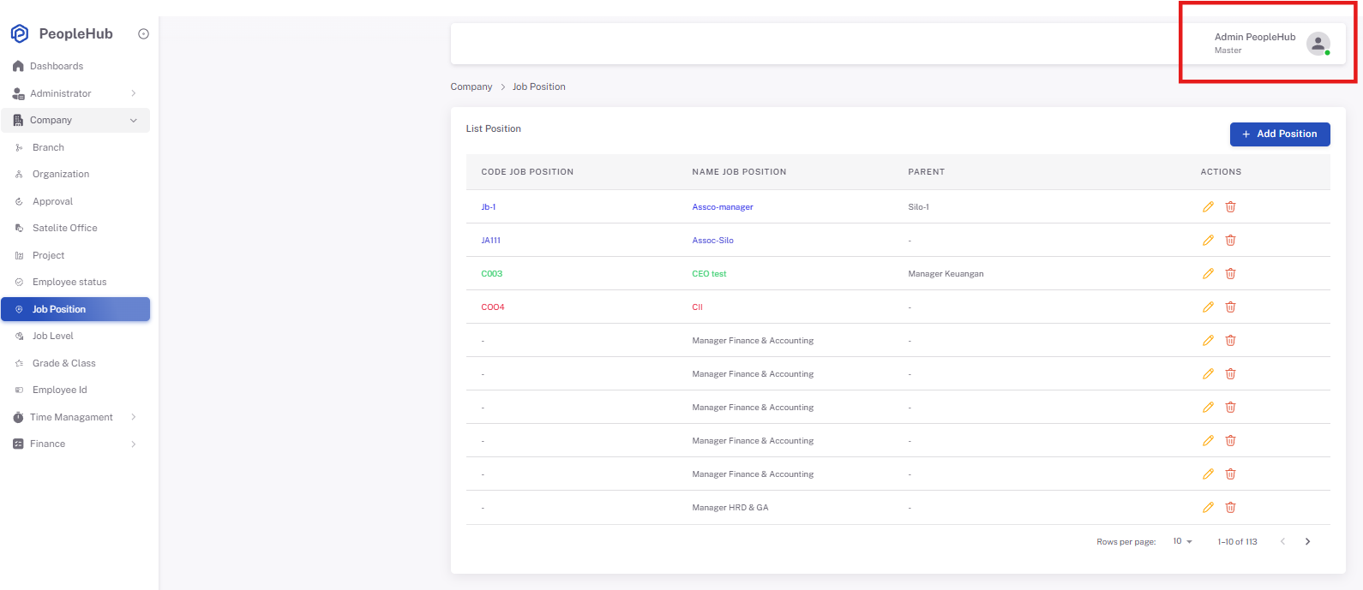Click trash icon for Manager HRD & GA

click(1230, 507)
